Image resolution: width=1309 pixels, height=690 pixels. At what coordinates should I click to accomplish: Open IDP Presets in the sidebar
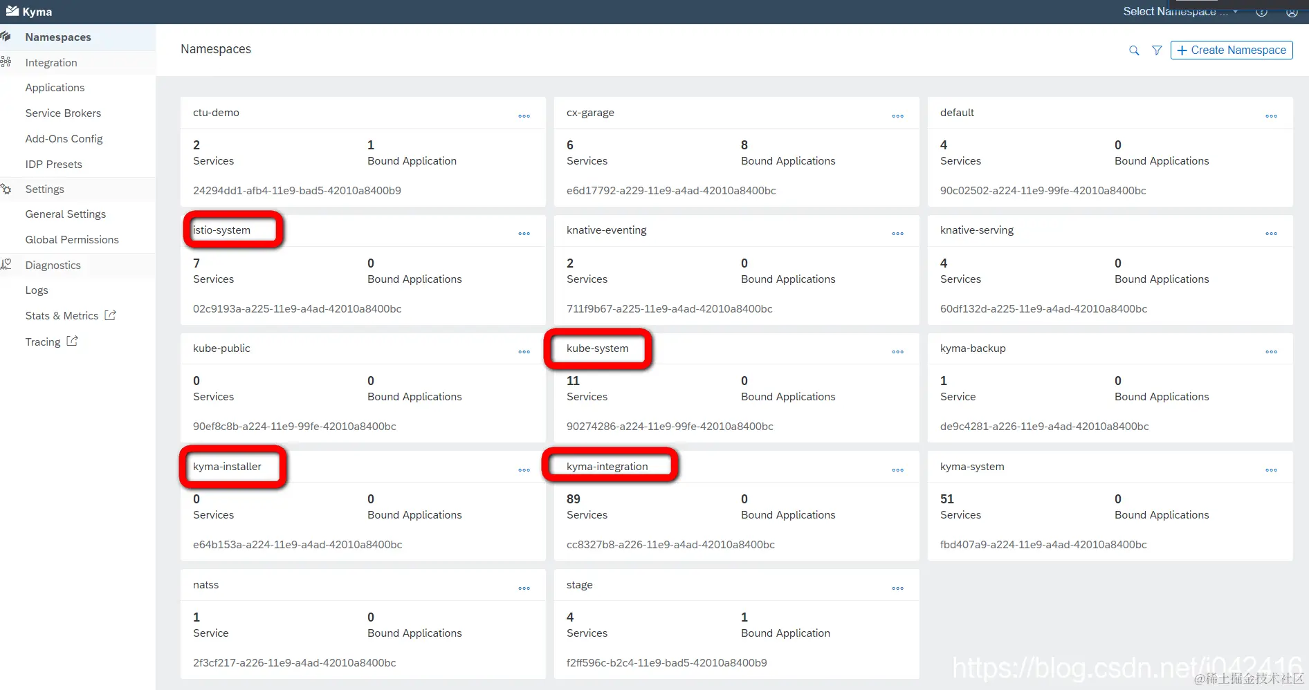pos(53,165)
